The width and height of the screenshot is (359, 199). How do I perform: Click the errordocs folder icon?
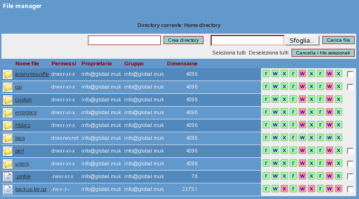click(8, 113)
